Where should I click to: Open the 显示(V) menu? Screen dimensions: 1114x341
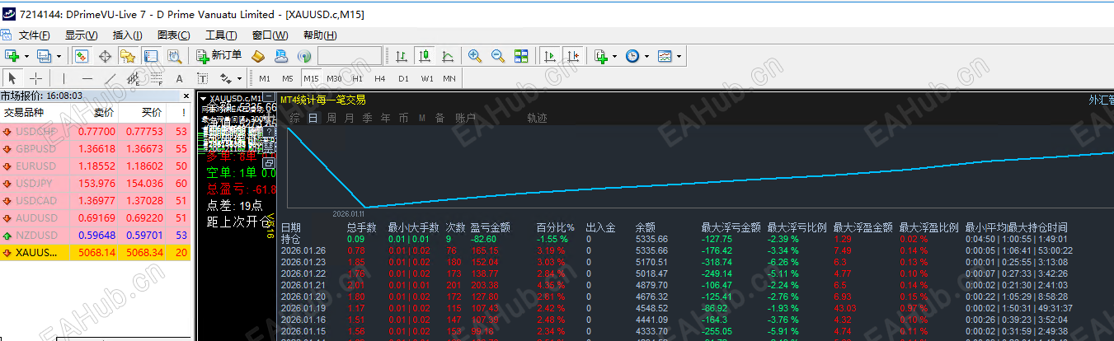[81, 35]
